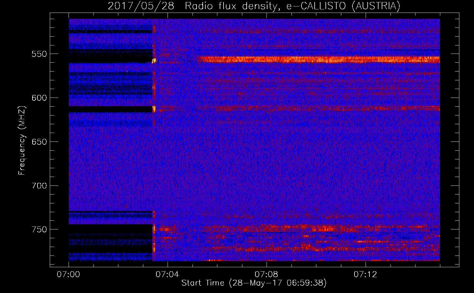474x293 pixels.
Task: Click the bright yellow burst spot near 07:03
Action: pyautogui.click(x=154, y=61)
